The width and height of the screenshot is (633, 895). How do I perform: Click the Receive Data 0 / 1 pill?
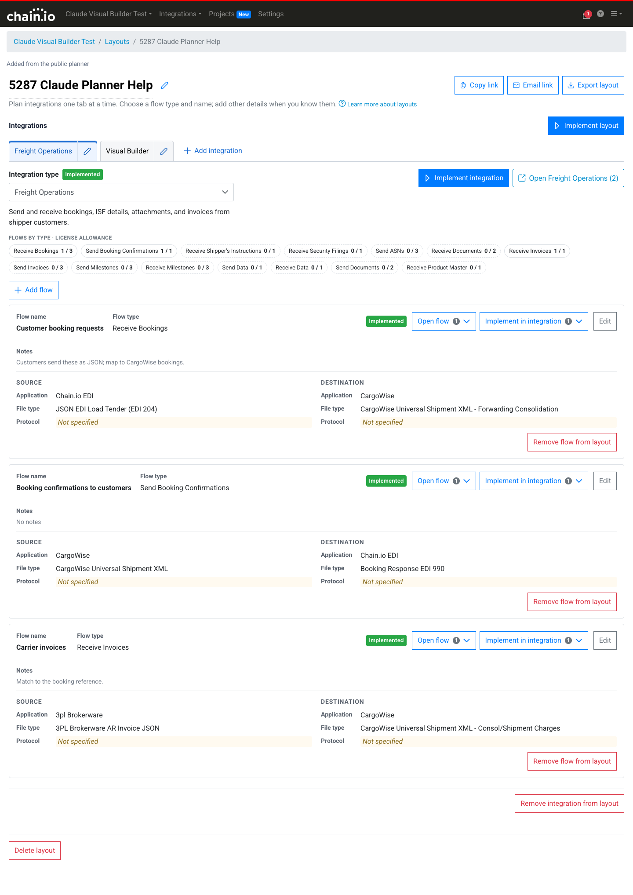point(299,268)
